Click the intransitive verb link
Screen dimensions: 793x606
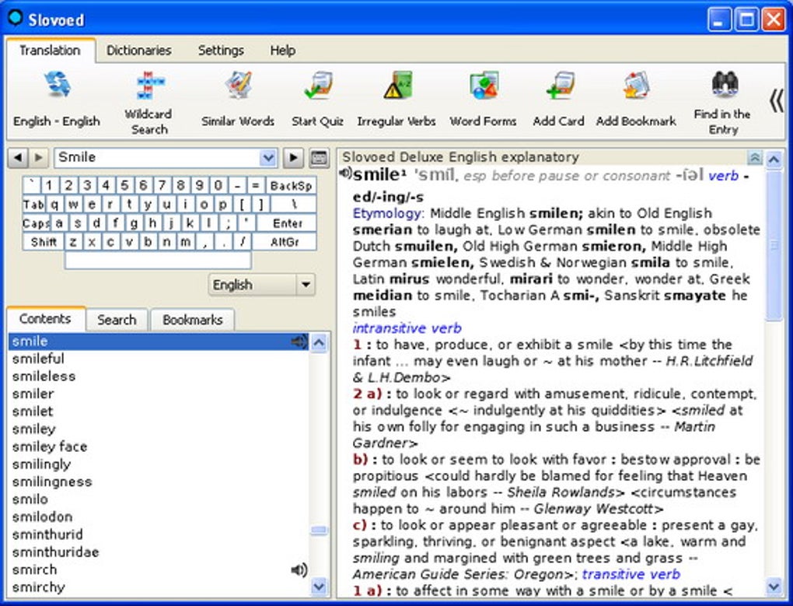coord(407,328)
